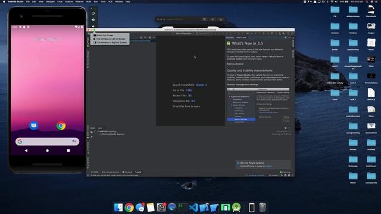Image resolution: width=381 pixels, height=214 pixels.
Task: Switch to the Assistant tab
Action: (x=230, y=37)
